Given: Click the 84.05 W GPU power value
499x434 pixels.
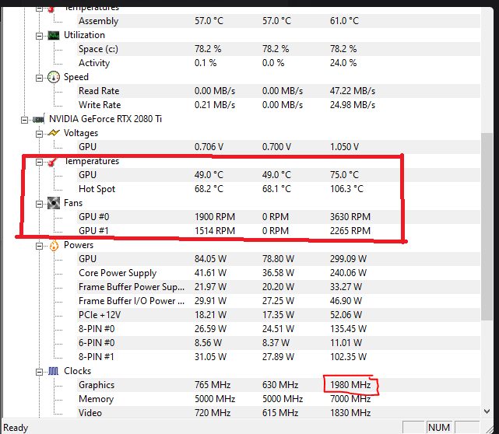Looking at the screenshot, I should click(210, 259).
